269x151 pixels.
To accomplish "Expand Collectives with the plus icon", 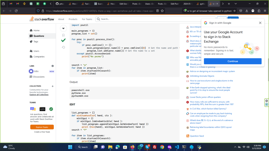I will 53,86.
